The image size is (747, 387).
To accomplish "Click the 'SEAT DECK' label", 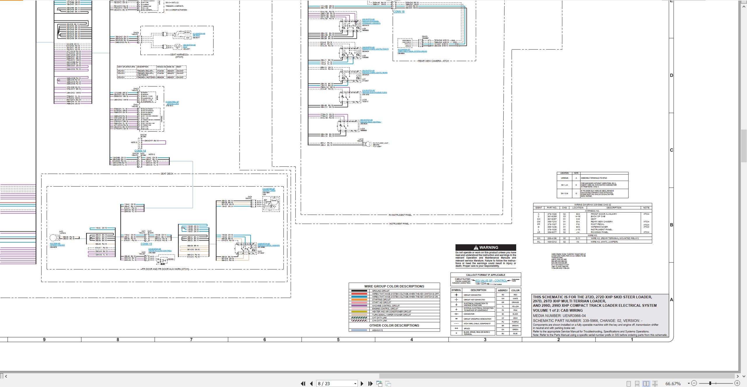I will pyautogui.click(x=167, y=174).
